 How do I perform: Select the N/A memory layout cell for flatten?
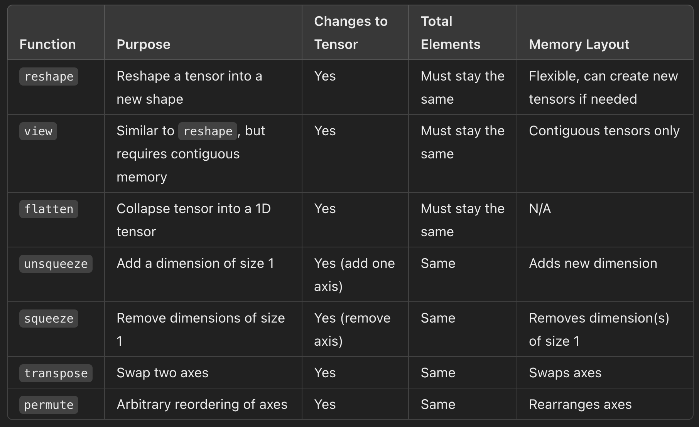click(x=540, y=208)
